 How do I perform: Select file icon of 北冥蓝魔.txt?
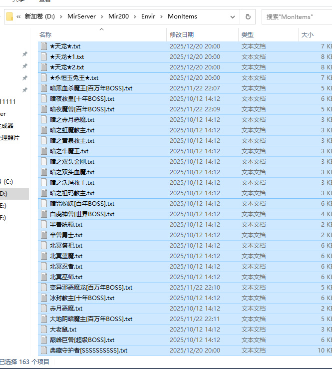(44, 256)
